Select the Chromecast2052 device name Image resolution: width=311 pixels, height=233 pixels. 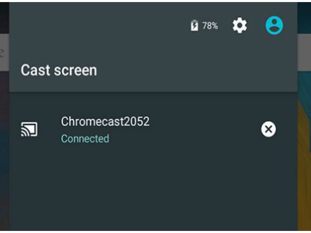pos(105,121)
